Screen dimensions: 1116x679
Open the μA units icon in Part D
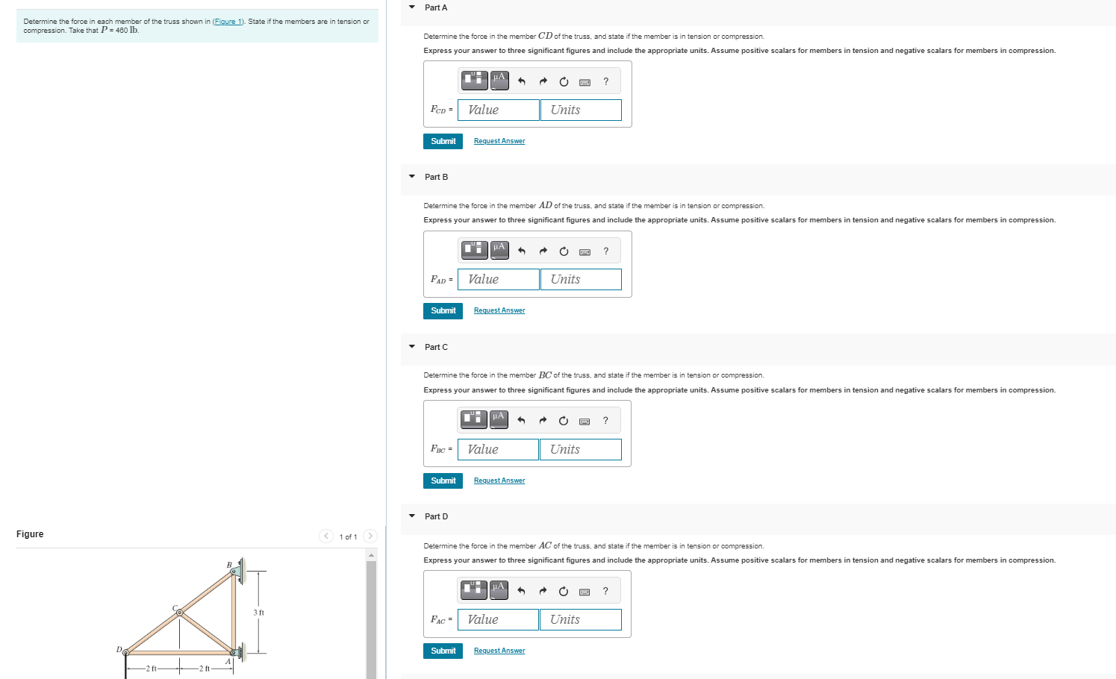click(x=499, y=589)
